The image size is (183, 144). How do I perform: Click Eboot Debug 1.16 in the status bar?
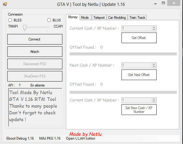(20, 138)
